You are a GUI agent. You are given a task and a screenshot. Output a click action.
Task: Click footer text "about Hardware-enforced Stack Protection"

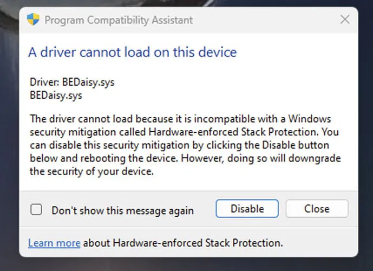[x=183, y=242]
